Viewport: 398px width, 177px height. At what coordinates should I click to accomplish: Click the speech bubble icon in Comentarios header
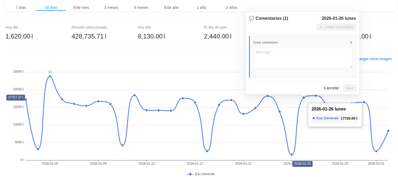pyautogui.click(x=251, y=18)
